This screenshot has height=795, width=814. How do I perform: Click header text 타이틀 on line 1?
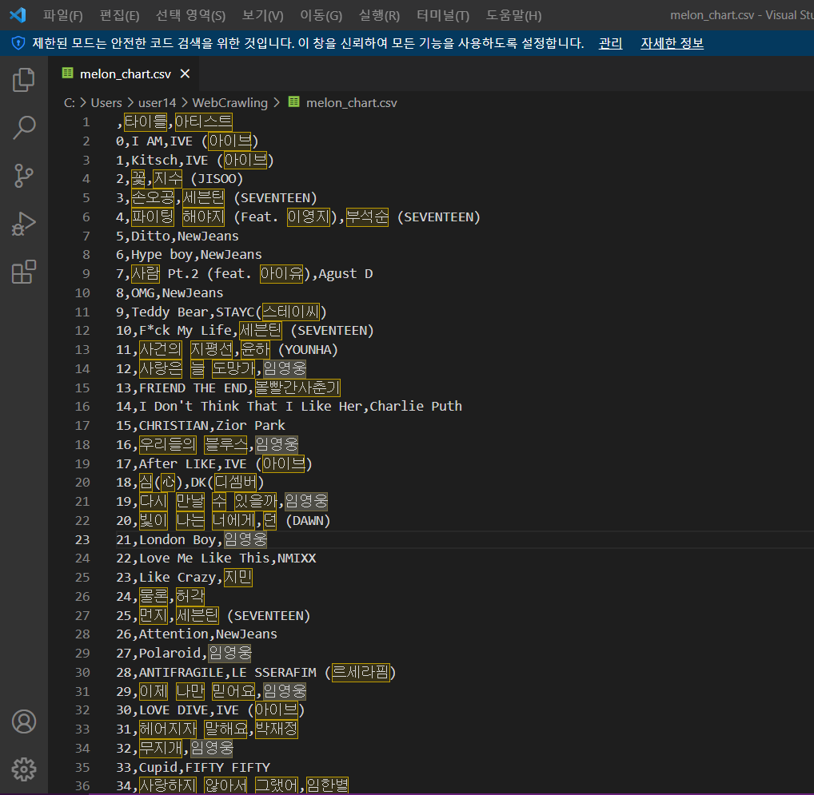[x=146, y=122]
